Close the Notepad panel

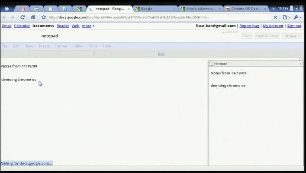pos(300,64)
